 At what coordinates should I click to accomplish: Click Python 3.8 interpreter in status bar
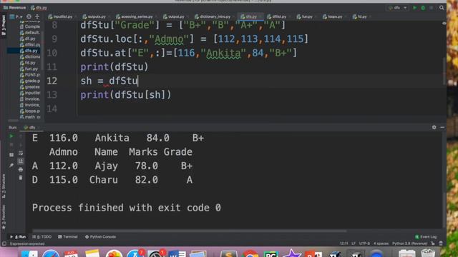[409, 243]
